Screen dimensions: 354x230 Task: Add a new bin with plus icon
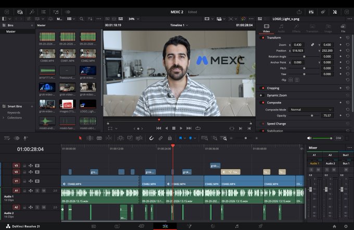tap(32, 25)
